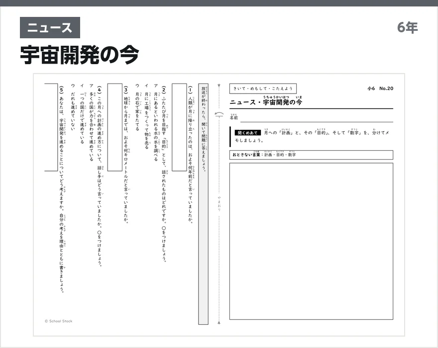Select option ウ だれも進めていない
Viewport: 438px width, 348px height.
73,107
